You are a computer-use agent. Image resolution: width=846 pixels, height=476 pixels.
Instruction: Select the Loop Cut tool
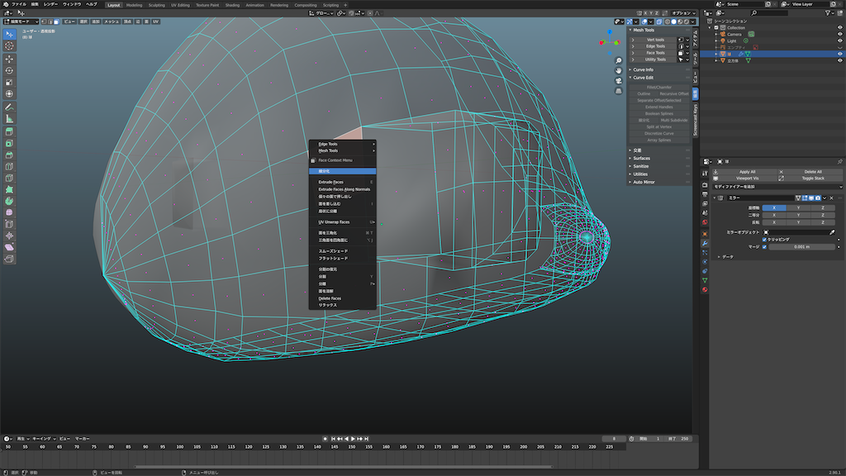[x=9, y=166]
